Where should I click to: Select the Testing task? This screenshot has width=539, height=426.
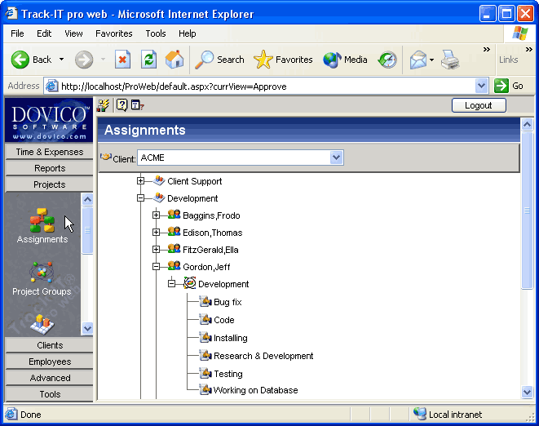tap(228, 374)
